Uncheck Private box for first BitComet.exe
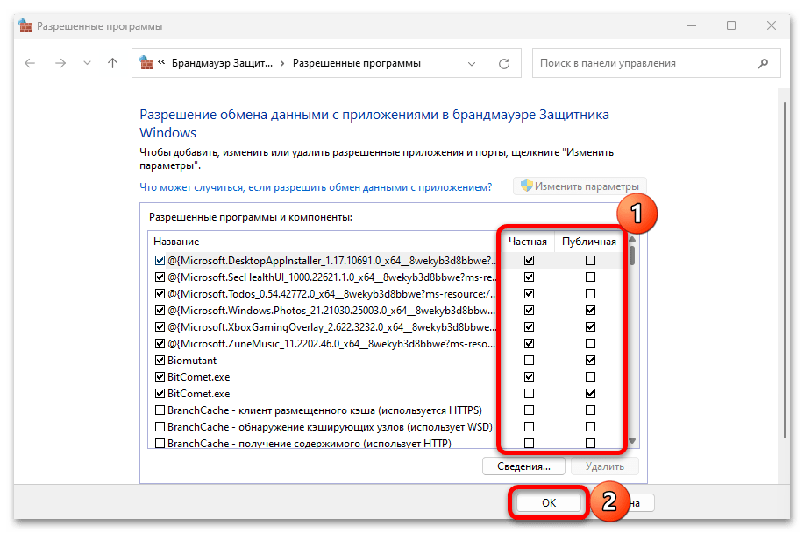The width and height of the screenshot is (804, 533). point(530,377)
